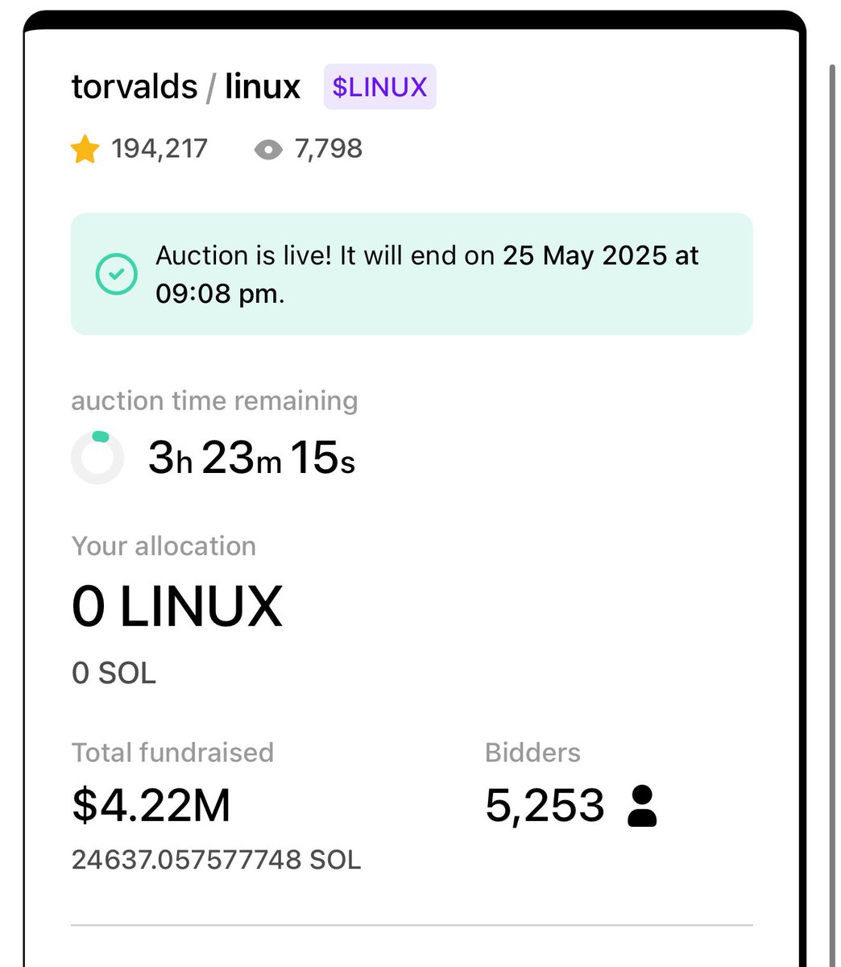Click the 7,798 watchers count
841x967 pixels.
coord(329,149)
